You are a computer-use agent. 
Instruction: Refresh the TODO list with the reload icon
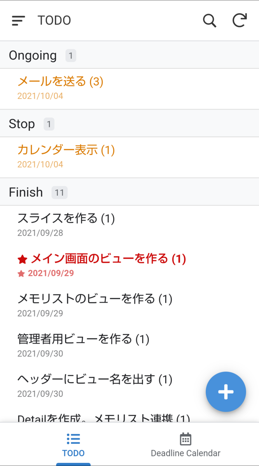point(240,20)
